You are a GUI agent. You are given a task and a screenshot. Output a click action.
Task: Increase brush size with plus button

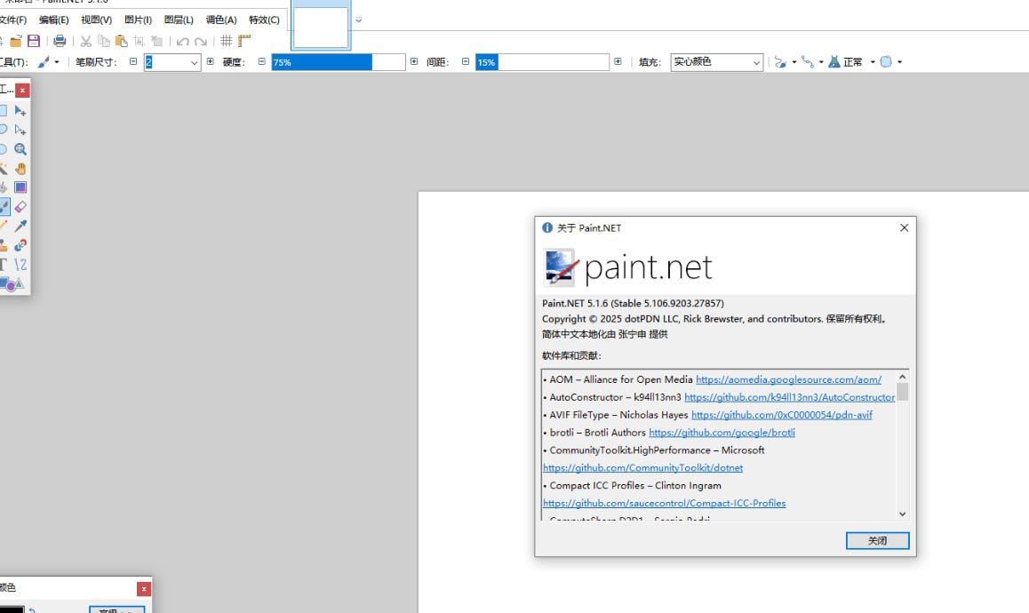click(x=211, y=62)
